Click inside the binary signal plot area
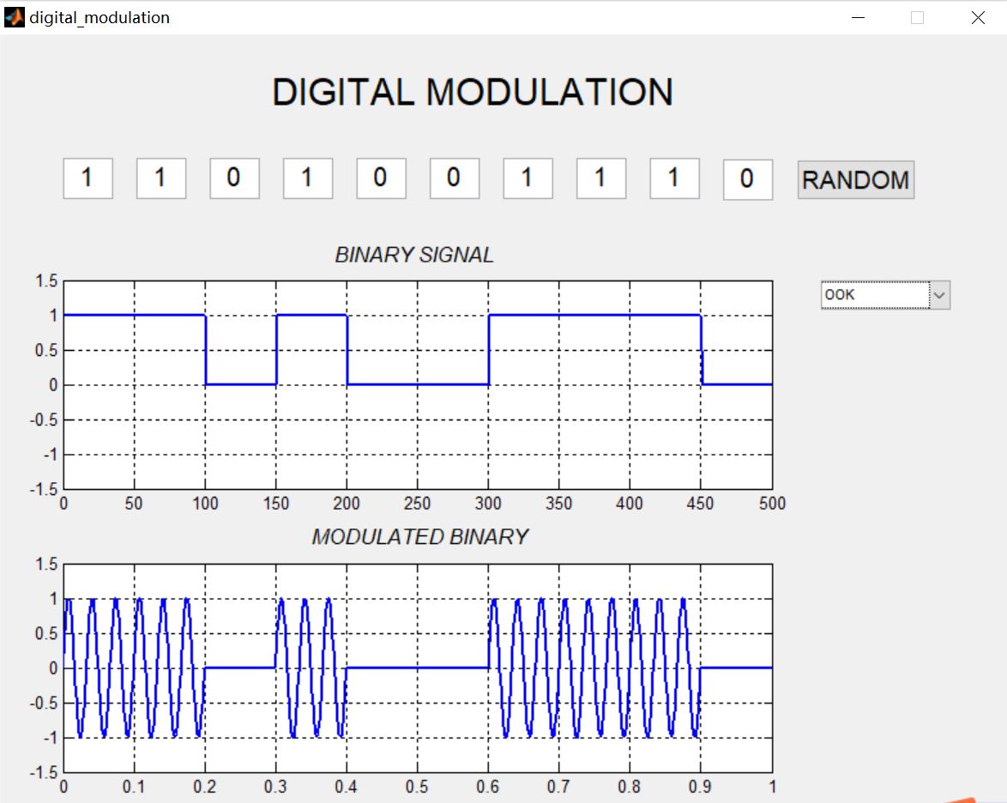Screen dimensions: 1007x803 [x=418, y=385]
